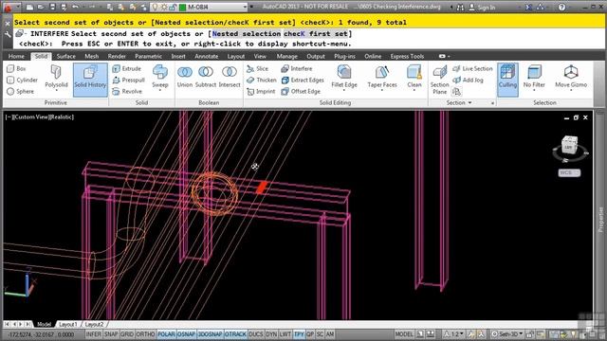The image size is (607, 341).
Task: Switch to the Surface ribbon tab
Action: tap(66, 56)
